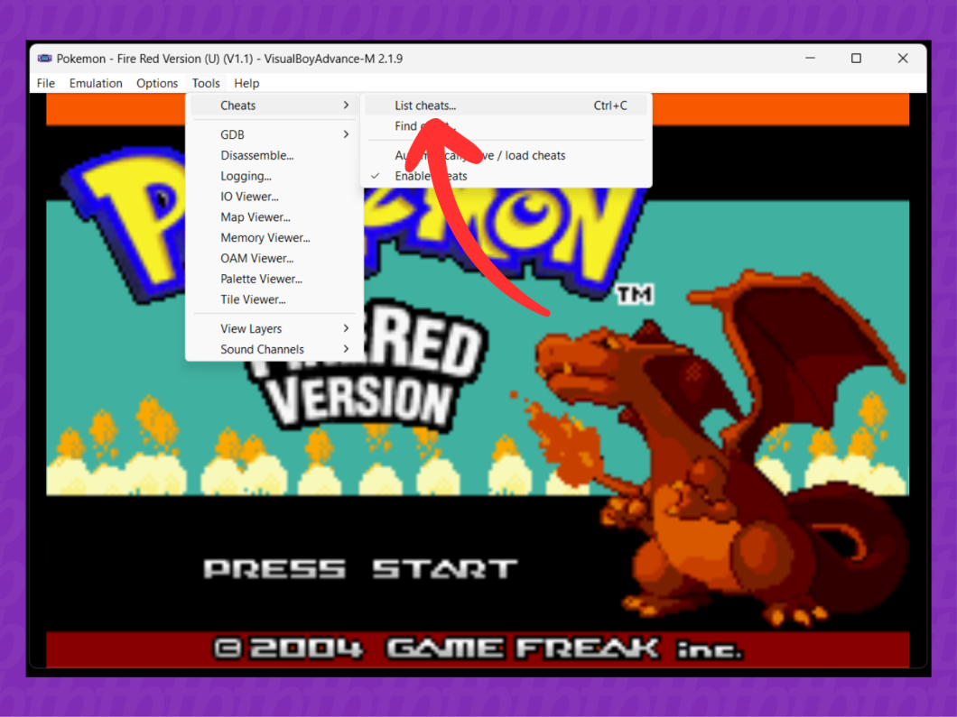Expand the Cheats submenu
The height and width of the screenshot is (717, 957).
click(274, 106)
